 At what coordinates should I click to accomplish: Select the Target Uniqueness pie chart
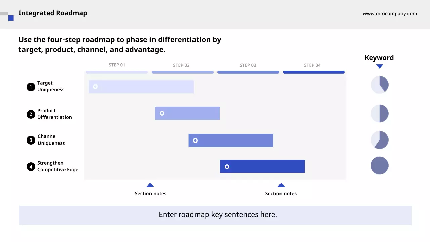tap(380, 85)
